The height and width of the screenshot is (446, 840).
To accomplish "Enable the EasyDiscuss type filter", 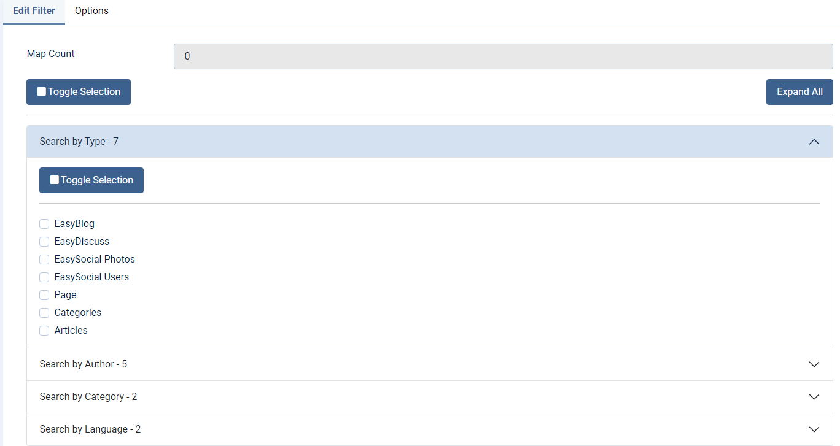I will [44, 242].
